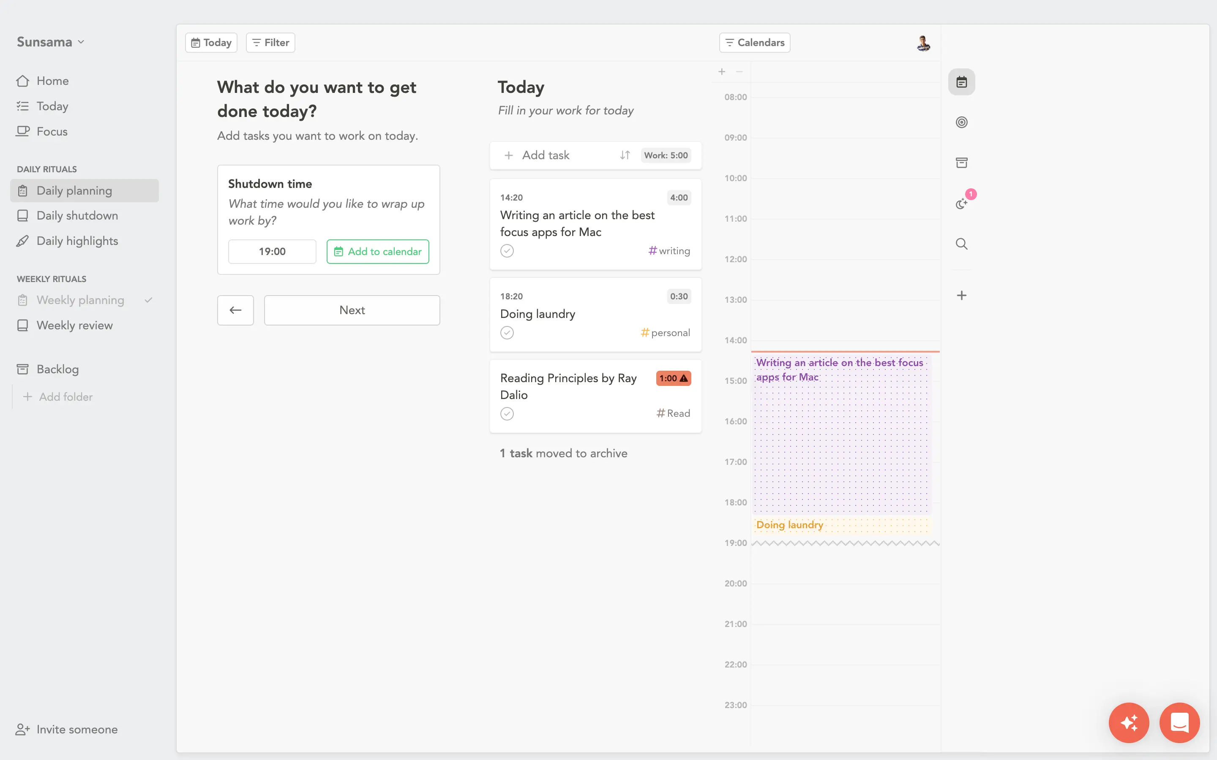This screenshot has height=760, width=1217.
Task: Click the 4:00 planned time on writing task
Action: (x=679, y=198)
